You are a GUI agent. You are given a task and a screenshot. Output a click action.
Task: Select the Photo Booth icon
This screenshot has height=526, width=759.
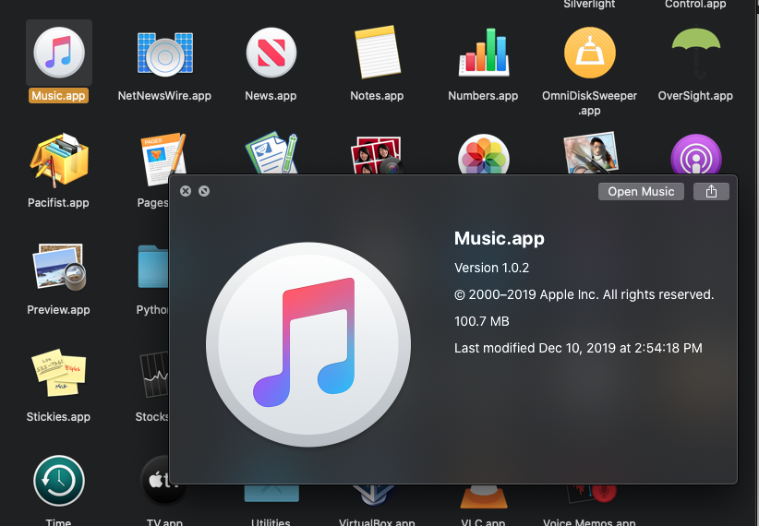pyautogui.click(x=377, y=155)
